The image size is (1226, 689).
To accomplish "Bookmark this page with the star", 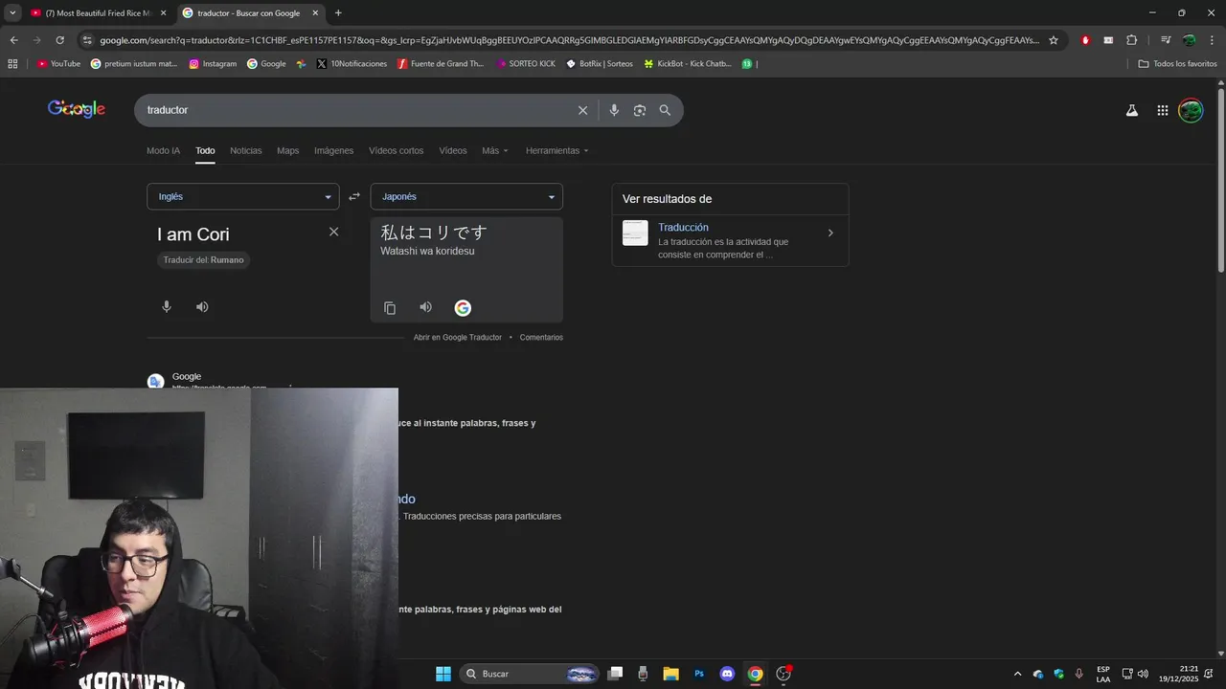I will pyautogui.click(x=1054, y=40).
